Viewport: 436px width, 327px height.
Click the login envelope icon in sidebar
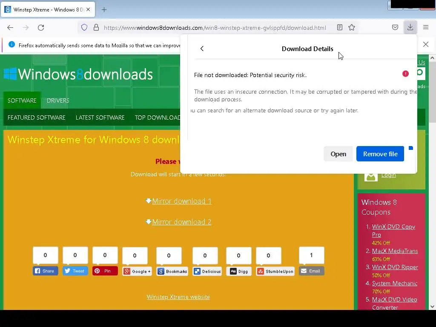[x=371, y=176]
